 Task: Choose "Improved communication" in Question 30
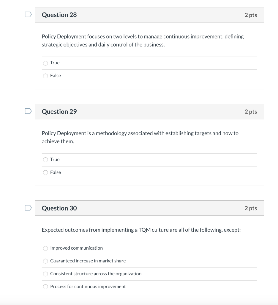[x=45, y=248]
